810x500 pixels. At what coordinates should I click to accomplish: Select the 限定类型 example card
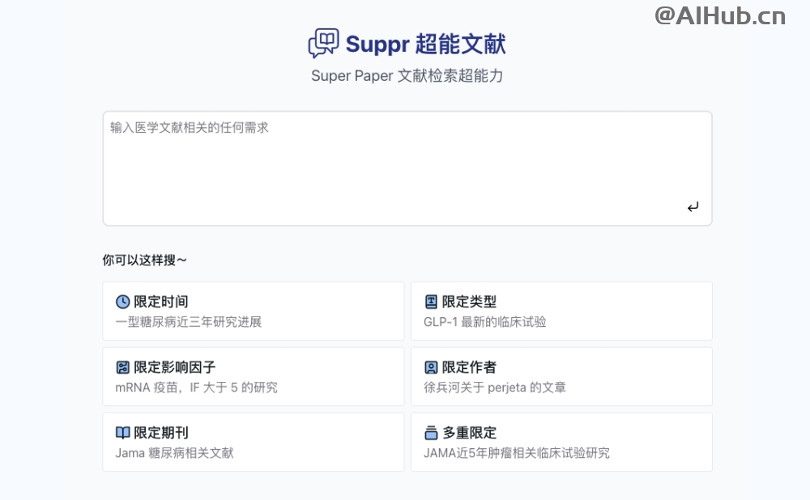(561, 311)
